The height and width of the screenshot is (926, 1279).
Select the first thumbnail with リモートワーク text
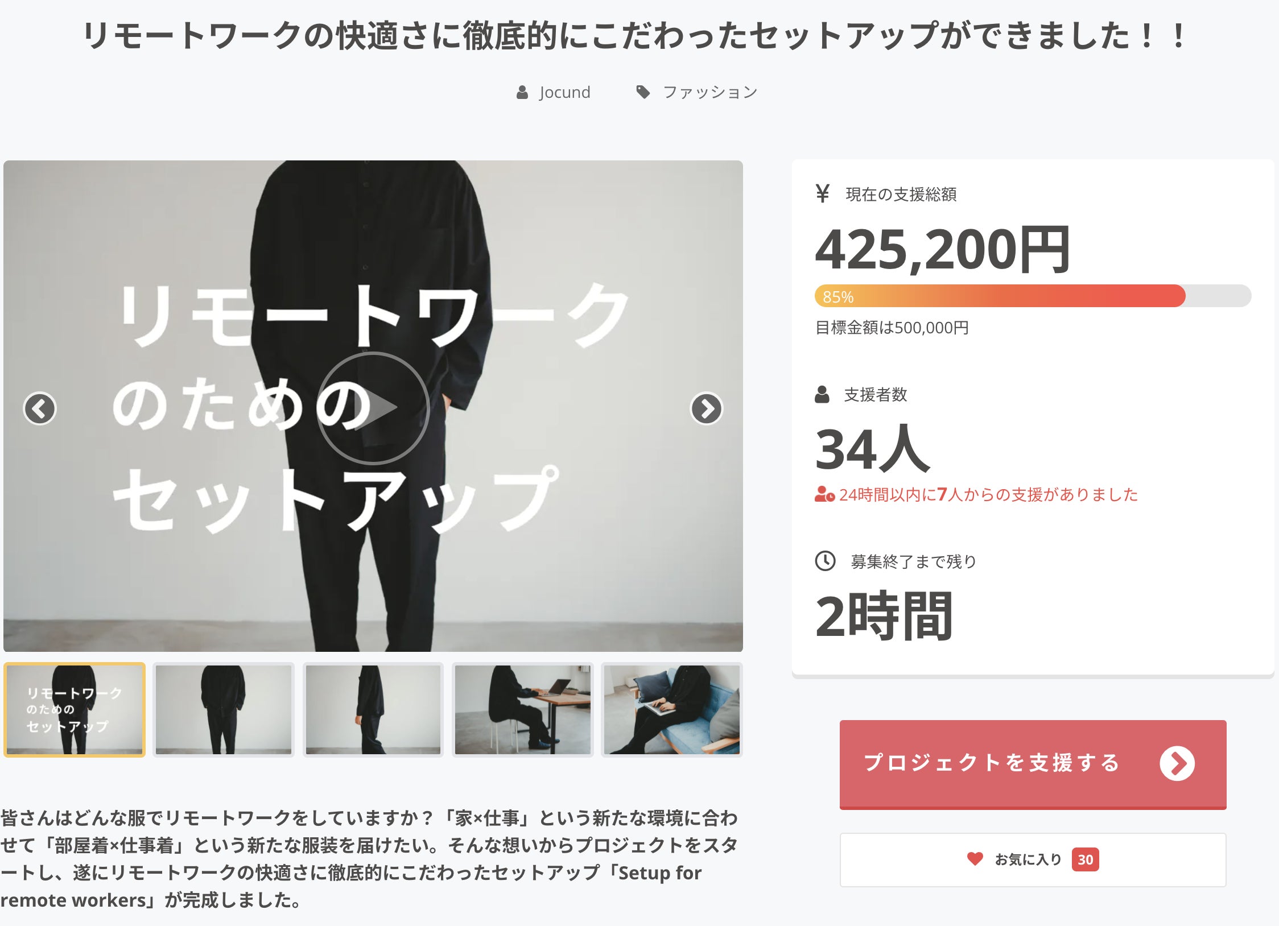click(75, 709)
